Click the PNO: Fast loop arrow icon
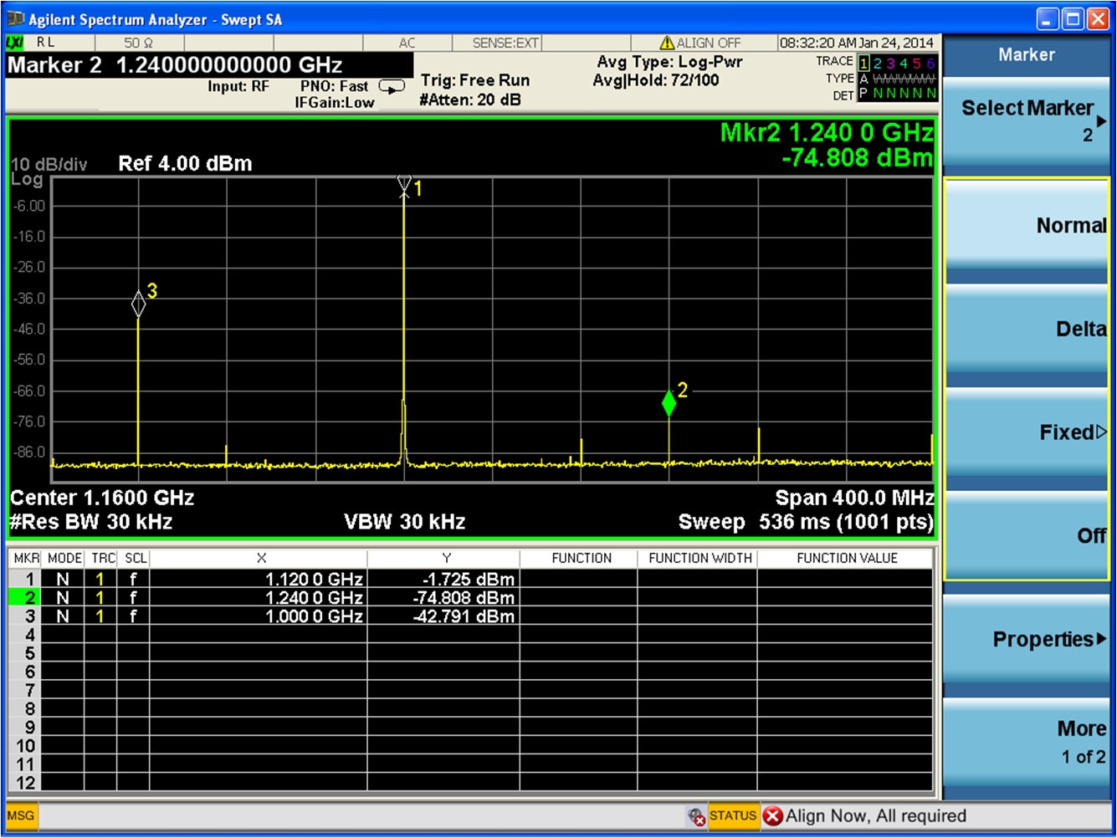 [x=392, y=85]
